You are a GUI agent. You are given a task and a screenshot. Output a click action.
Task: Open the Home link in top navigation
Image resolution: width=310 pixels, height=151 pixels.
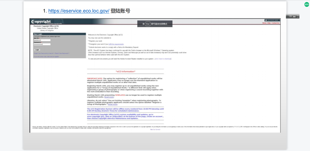click(264, 23)
